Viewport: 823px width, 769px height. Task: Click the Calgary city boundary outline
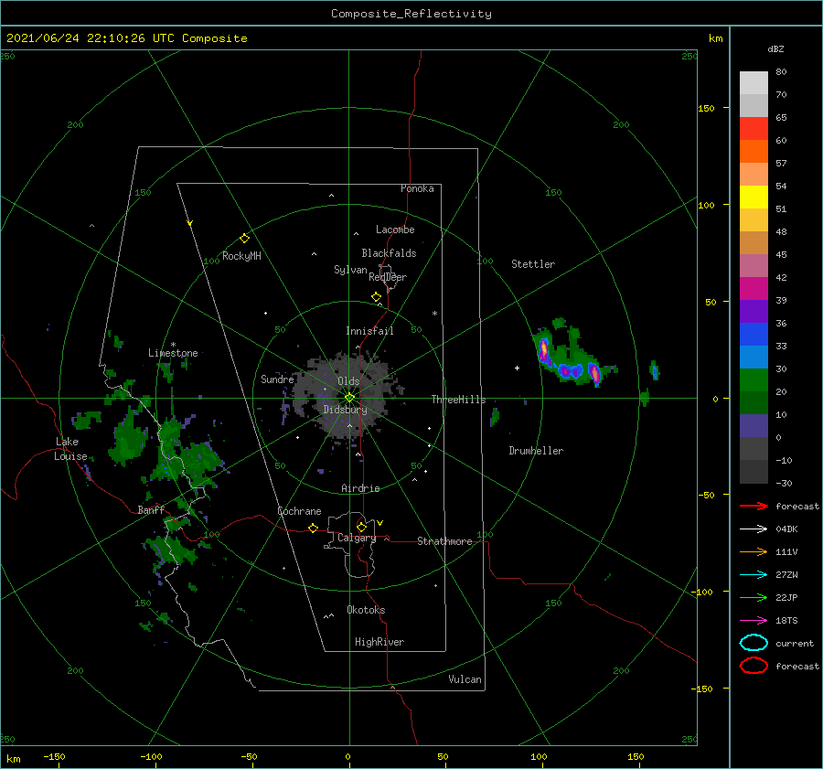click(x=350, y=545)
